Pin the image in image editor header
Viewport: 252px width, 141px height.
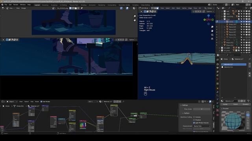coord(82,8)
